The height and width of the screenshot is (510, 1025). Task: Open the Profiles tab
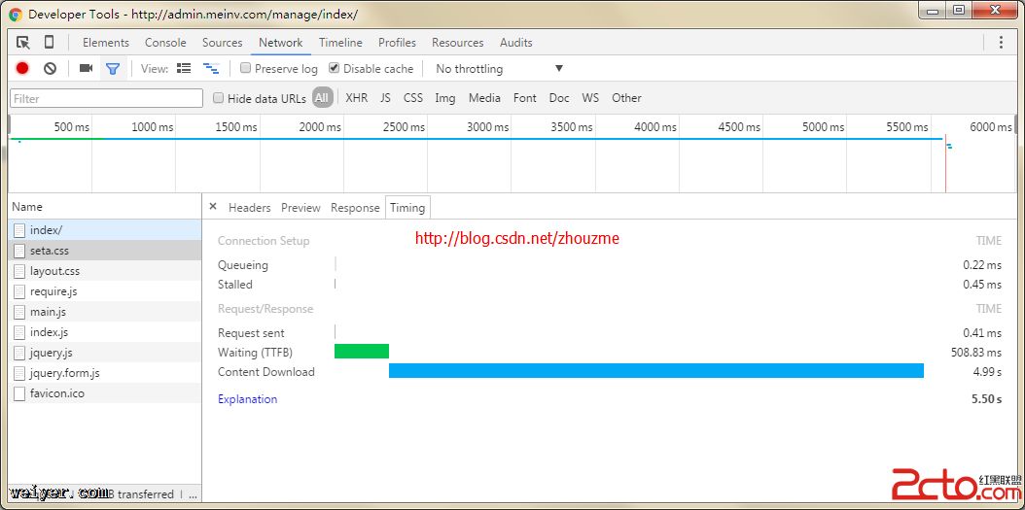pyautogui.click(x=397, y=43)
